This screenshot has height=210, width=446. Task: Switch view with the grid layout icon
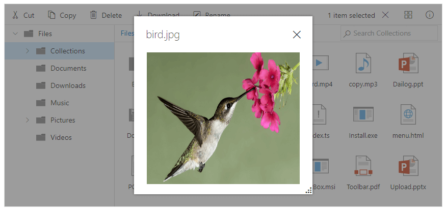point(408,15)
